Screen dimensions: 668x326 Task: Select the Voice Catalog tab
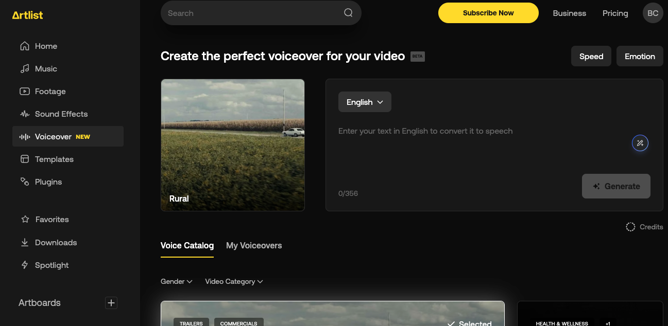pyautogui.click(x=187, y=246)
